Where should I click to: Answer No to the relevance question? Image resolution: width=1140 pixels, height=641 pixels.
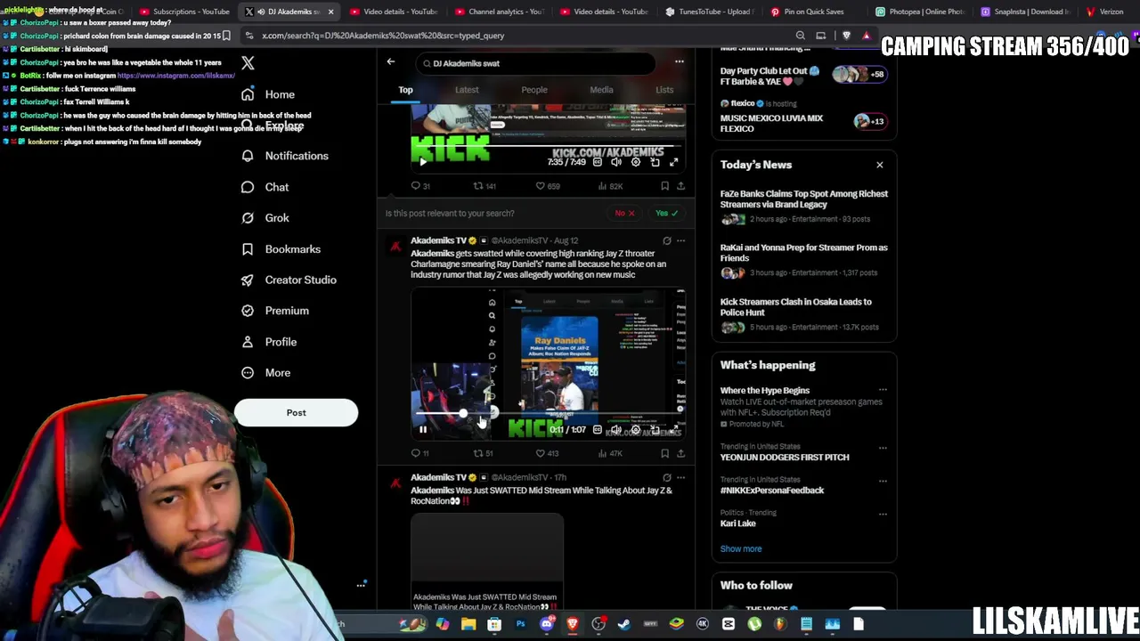point(624,214)
